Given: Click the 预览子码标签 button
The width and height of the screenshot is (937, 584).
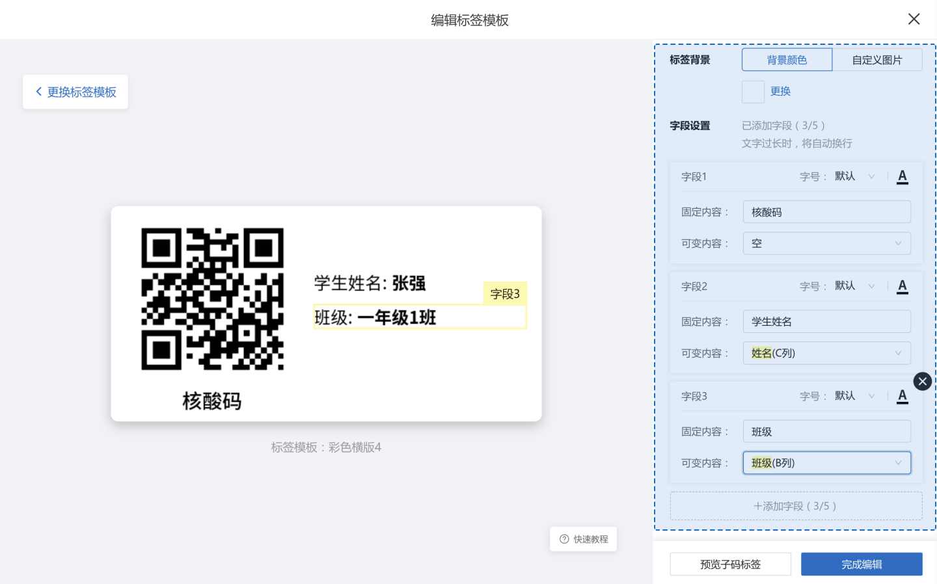Looking at the screenshot, I should 730,564.
